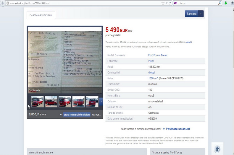Viewport: 234px width, 155px height.
Task: Follow the 'detalii' tax link
Action: point(189,42)
